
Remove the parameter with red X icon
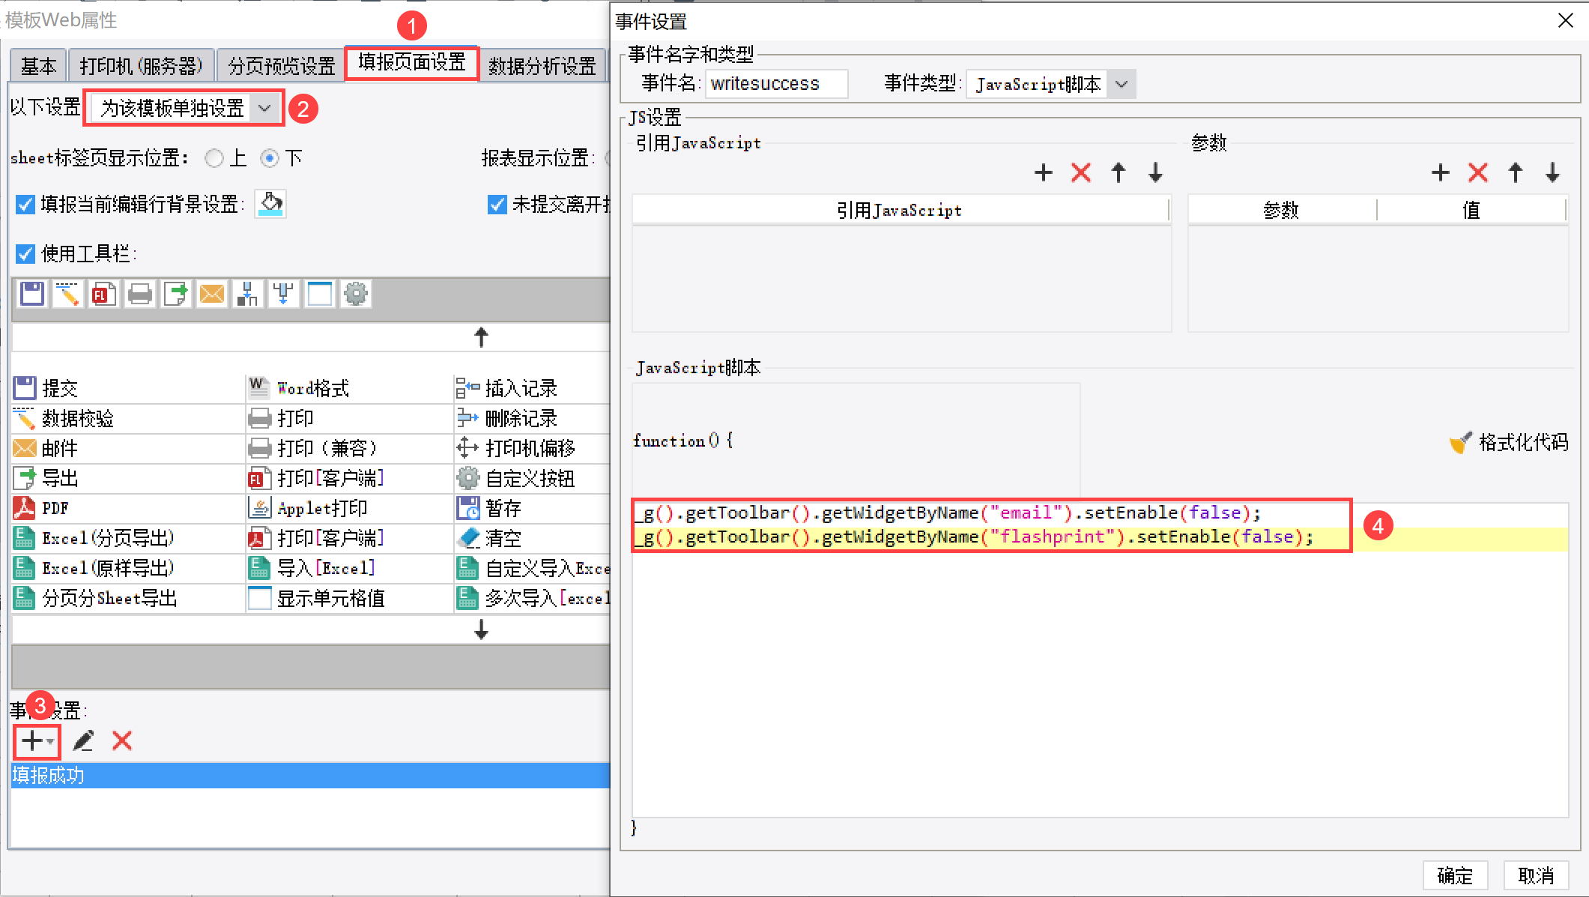pyautogui.click(x=1477, y=173)
